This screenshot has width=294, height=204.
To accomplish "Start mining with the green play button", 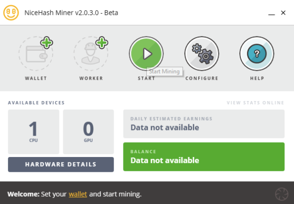I will [146, 54].
